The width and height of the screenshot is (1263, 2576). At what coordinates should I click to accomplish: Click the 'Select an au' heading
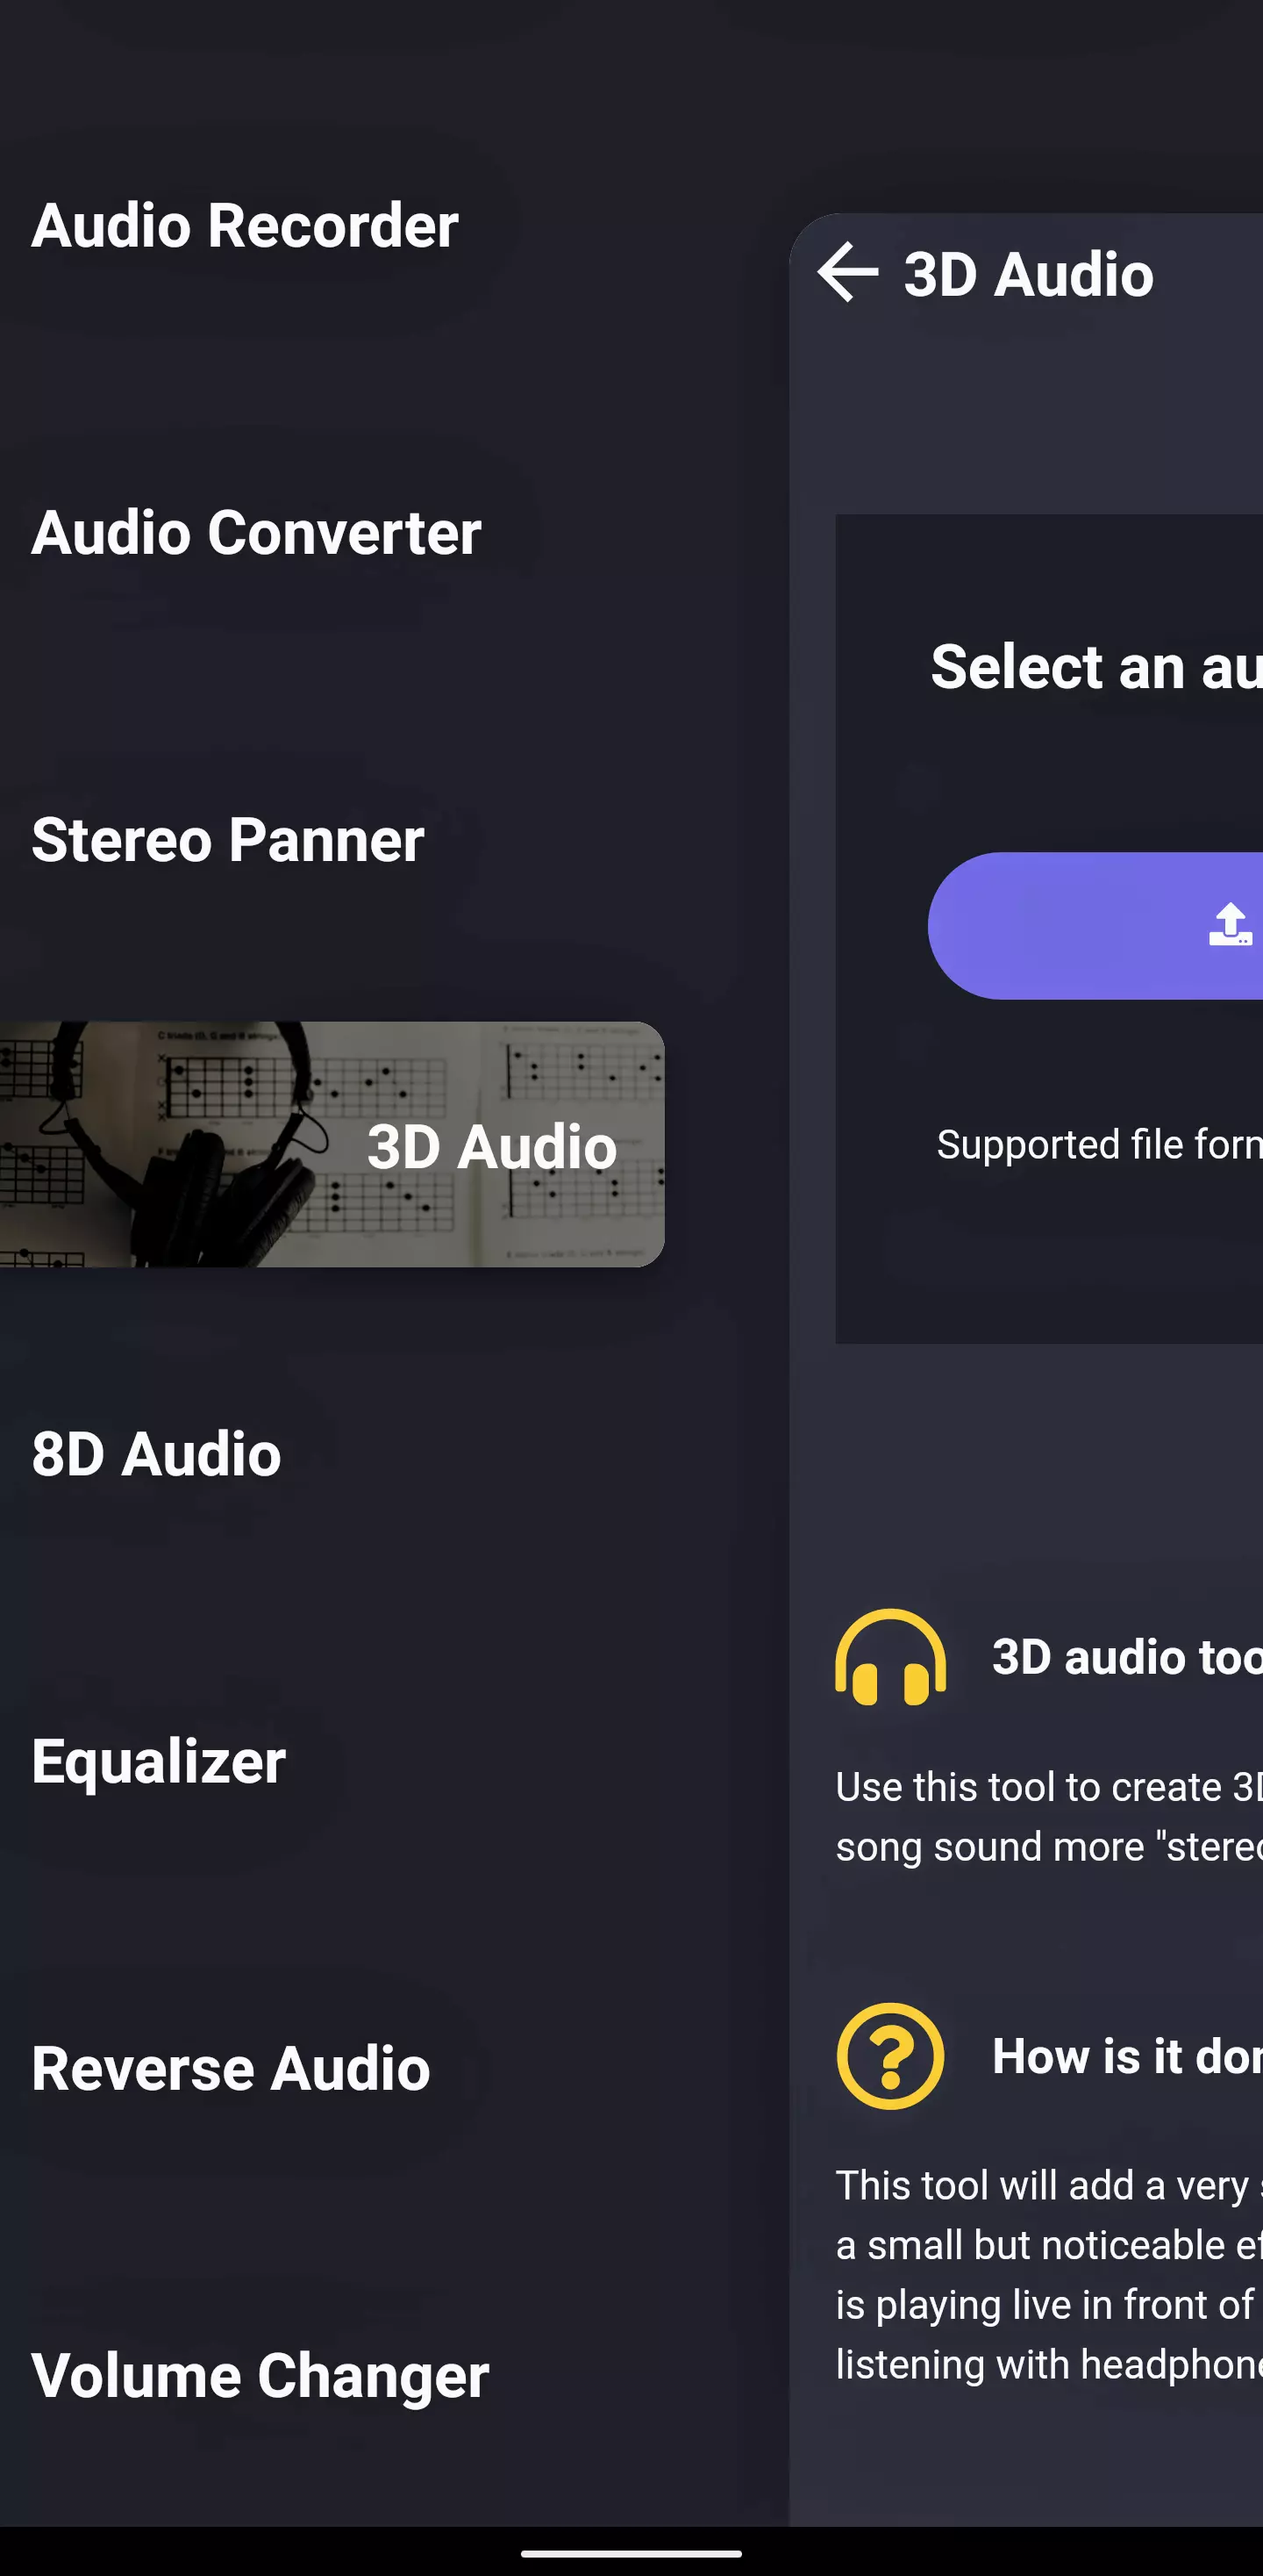[x=1096, y=666]
